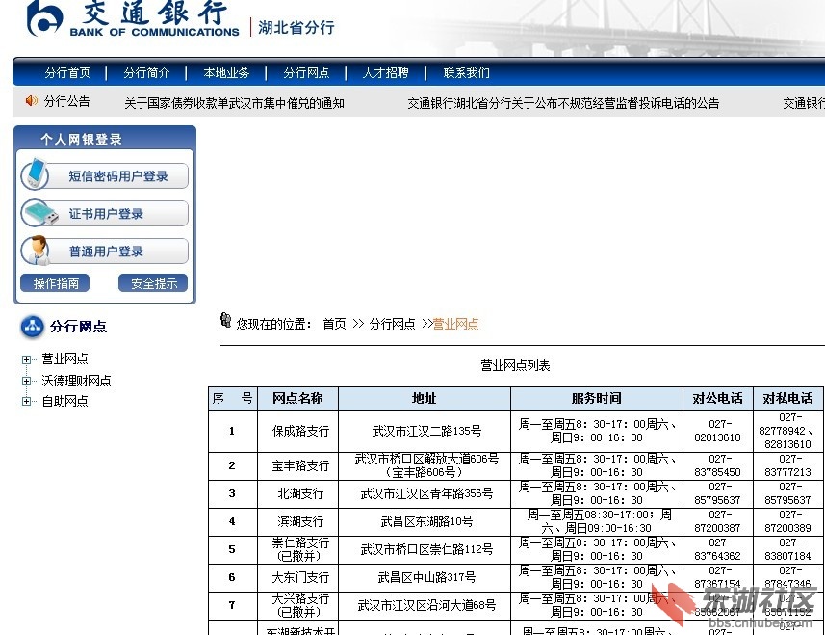Viewport: 825px width, 635px height.
Task: Click address 武昌区中山路317号
Action: (426, 577)
